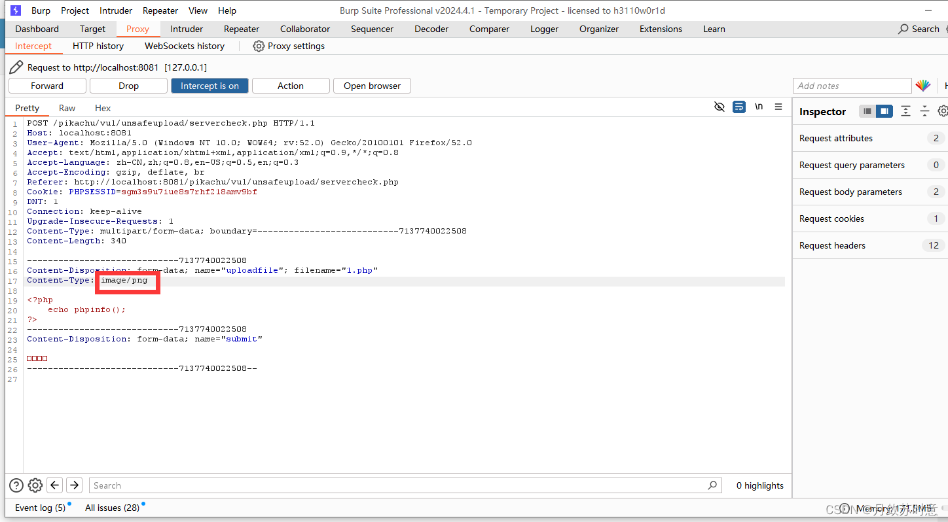948x522 pixels.
Task: Switch to the Sequencer tab
Action: (x=372, y=29)
